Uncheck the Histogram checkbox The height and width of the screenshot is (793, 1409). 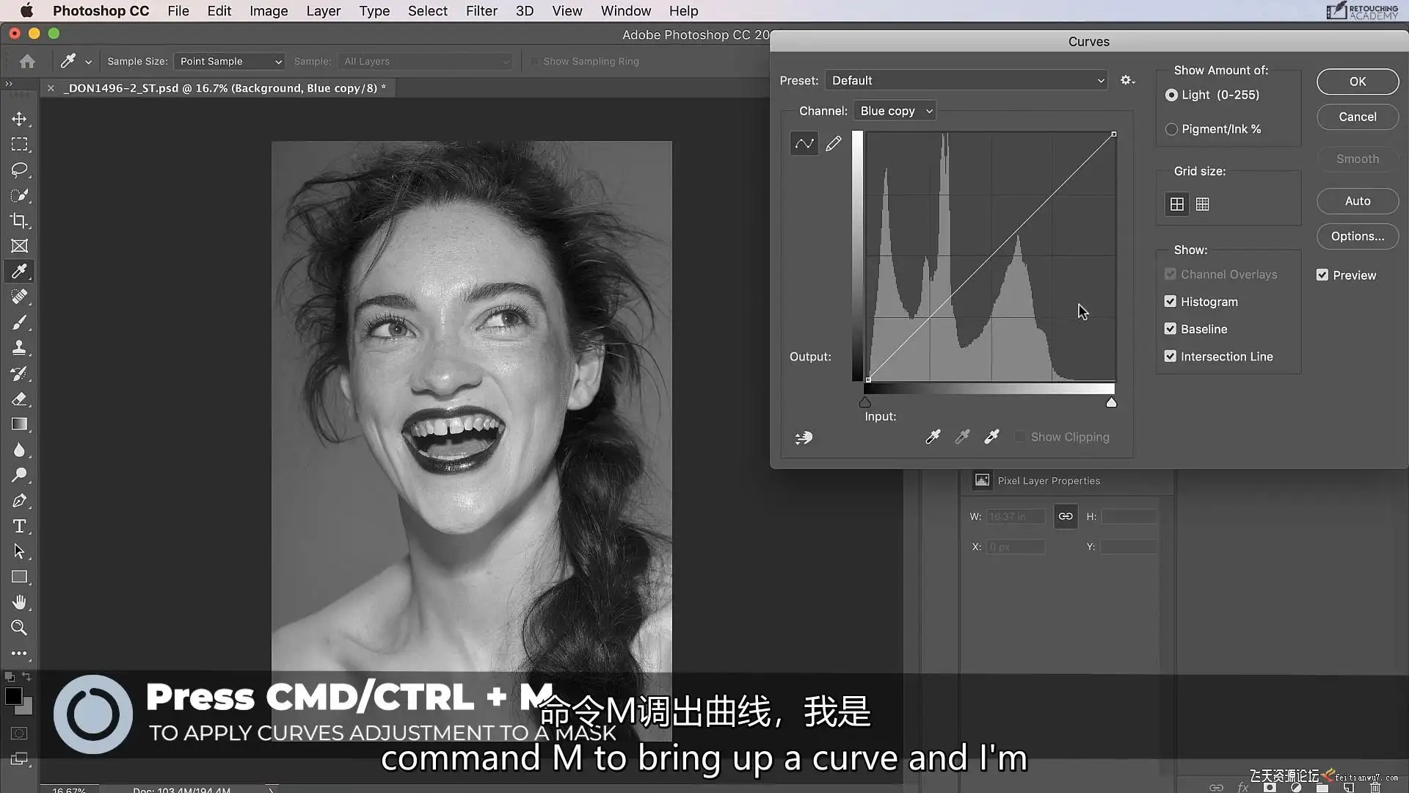pos(1170,302)
